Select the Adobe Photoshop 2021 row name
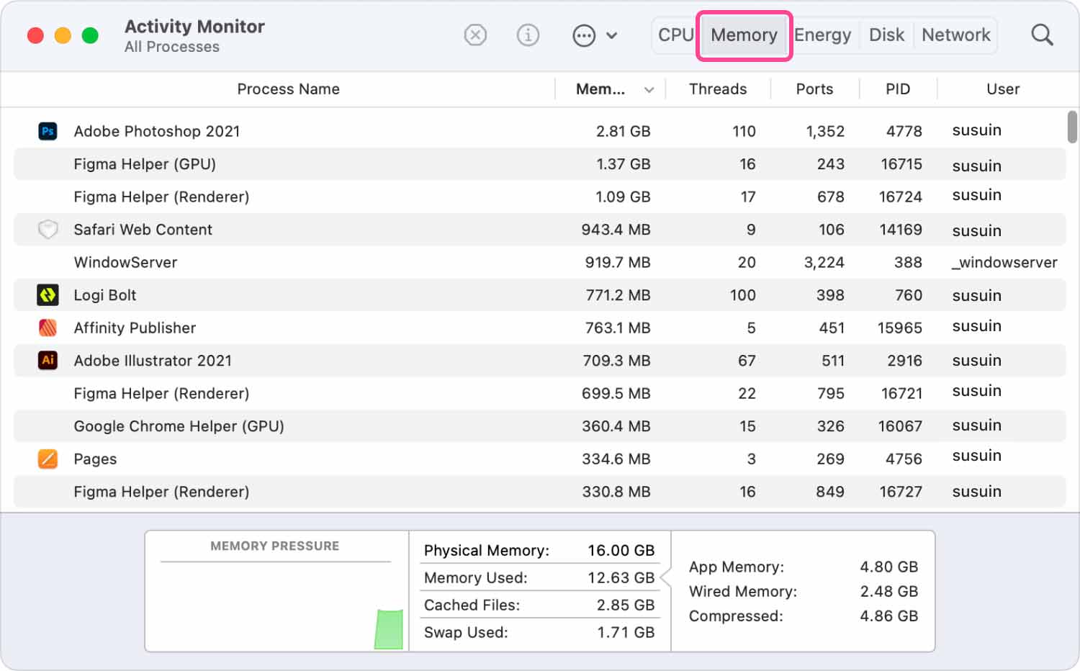Viewport: 1080px width, 671px height. (156, 131)
